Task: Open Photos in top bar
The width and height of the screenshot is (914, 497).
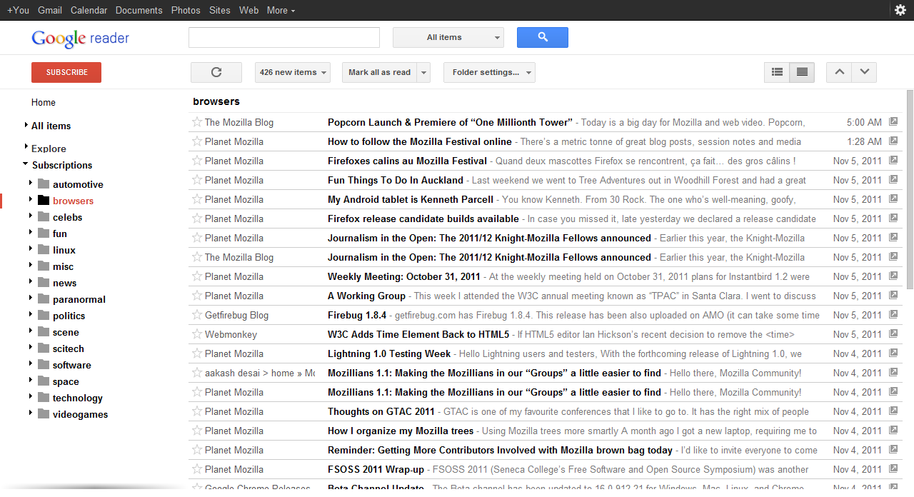Action: click(x=186, y=10)
